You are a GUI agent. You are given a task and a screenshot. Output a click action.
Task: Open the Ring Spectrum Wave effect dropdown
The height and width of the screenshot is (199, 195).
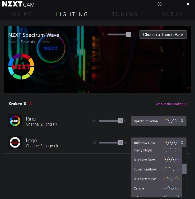pos(159,121)
